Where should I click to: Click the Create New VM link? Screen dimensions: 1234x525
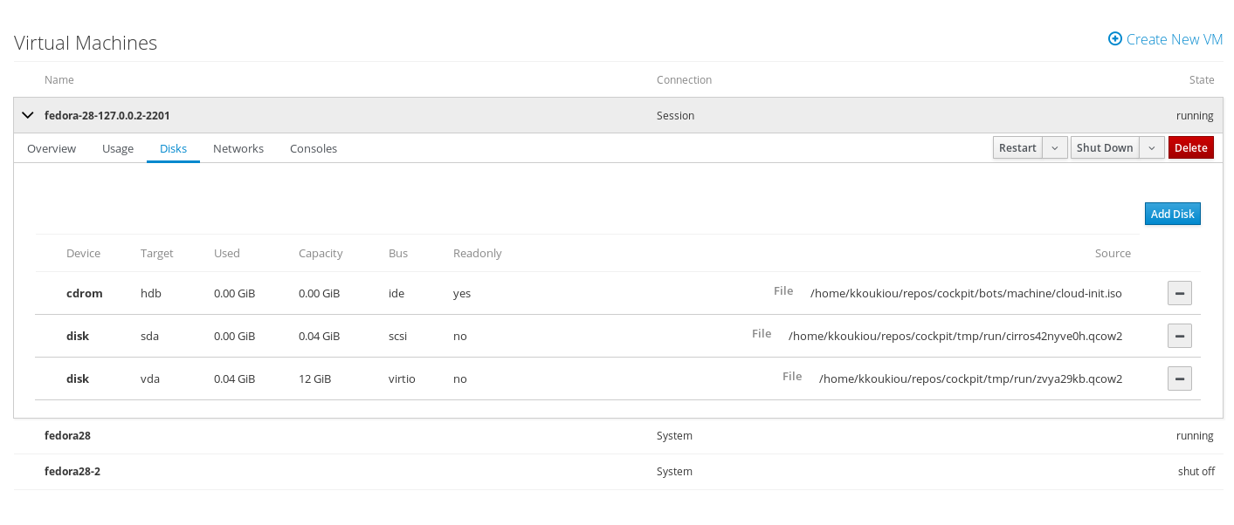[1174, 39]
